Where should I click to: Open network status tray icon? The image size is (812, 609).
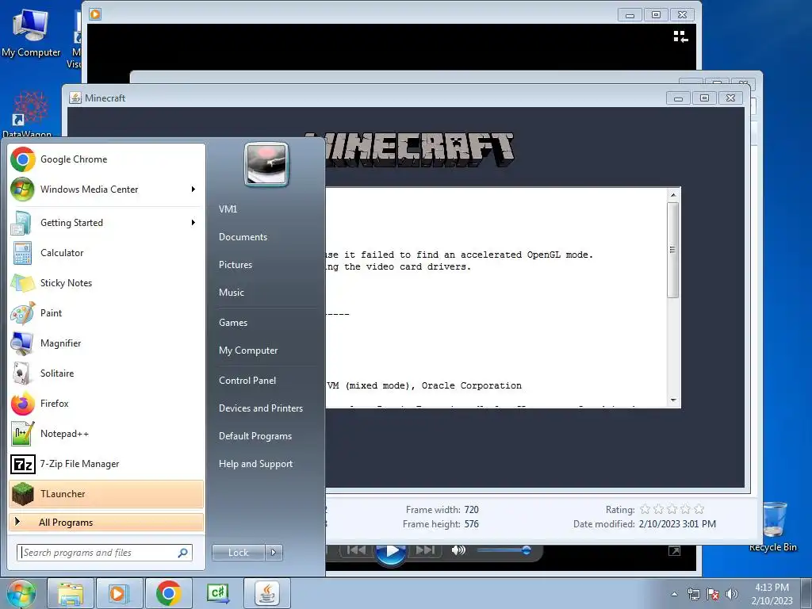693,594
